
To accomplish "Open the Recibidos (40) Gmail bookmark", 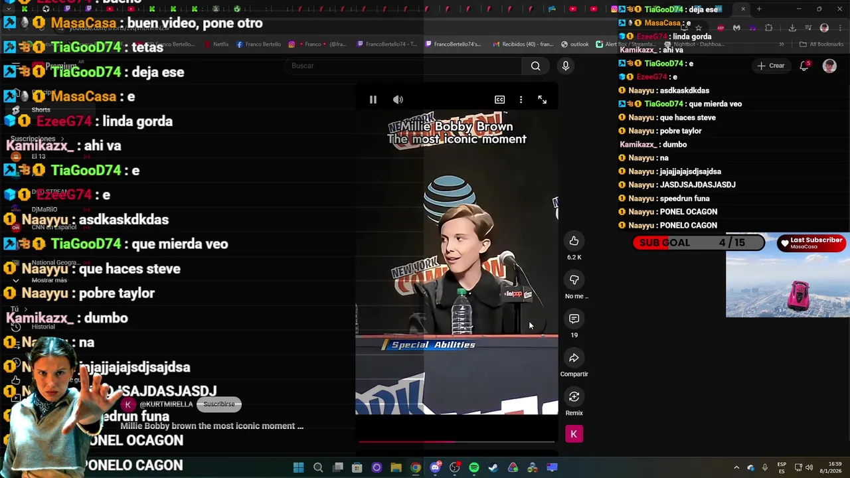I will (x=523, y=44).
